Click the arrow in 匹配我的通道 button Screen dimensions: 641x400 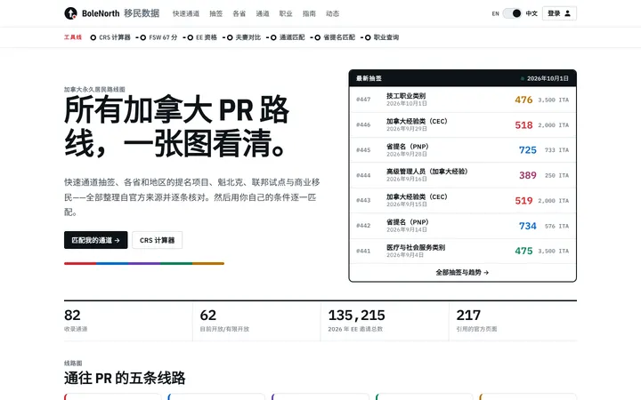[x=118, y=240]
